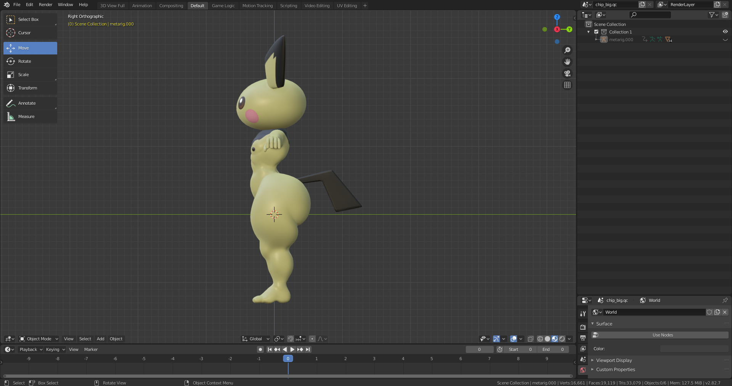The height and width of the screenshot is (386, 732).
Task: Click the pan view hand icon
Action: [x=567, y=62]
